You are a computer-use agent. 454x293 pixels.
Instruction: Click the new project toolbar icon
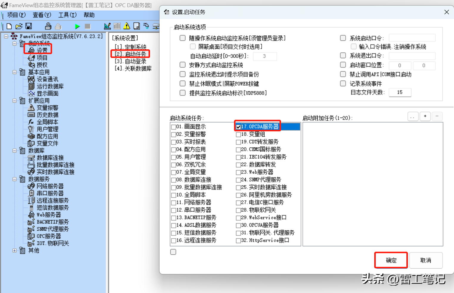(9, 26)
